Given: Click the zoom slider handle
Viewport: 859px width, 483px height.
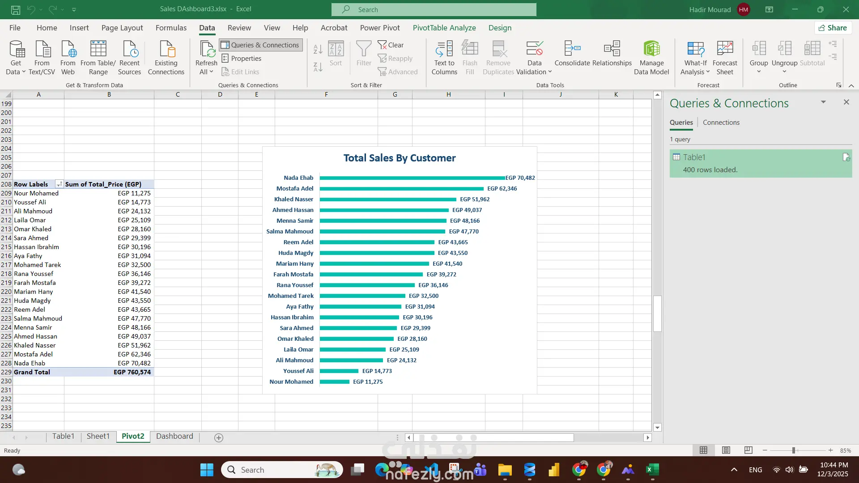Looking at the screenshot, I should pos(793,450).
